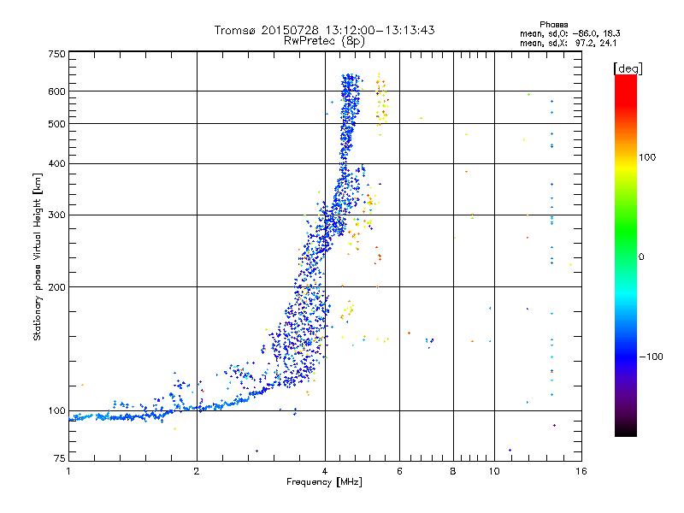Click the x-axis tick label '16'
Screen dimensions: 684x513
point(581,471)
